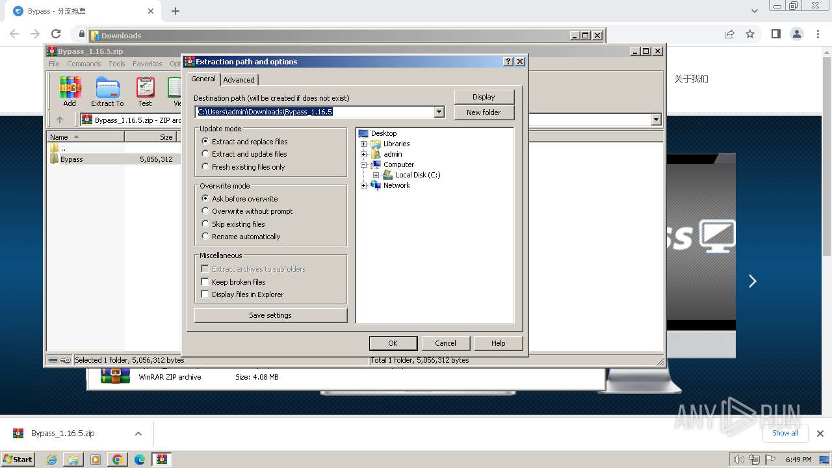Close the downloads bar with X
The height and width of the screenshot is (468, 832).
tap(820, 434)
